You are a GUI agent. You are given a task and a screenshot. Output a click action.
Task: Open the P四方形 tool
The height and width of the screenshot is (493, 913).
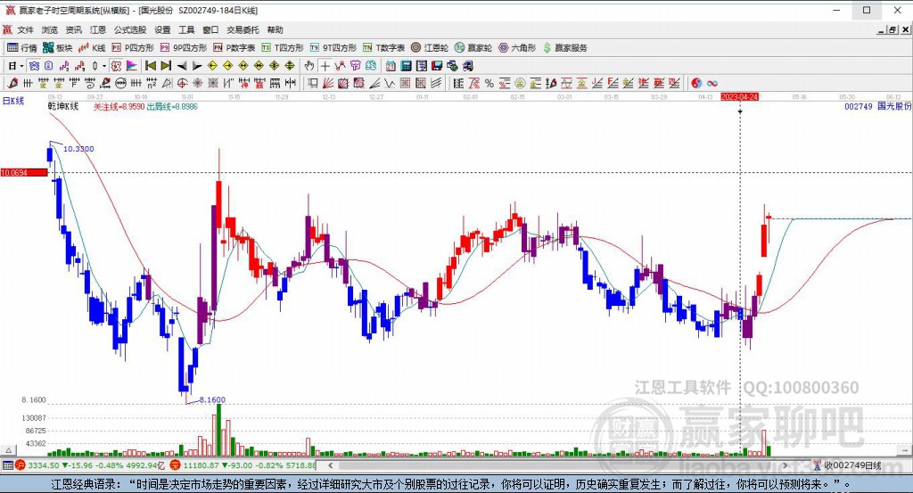133,48
